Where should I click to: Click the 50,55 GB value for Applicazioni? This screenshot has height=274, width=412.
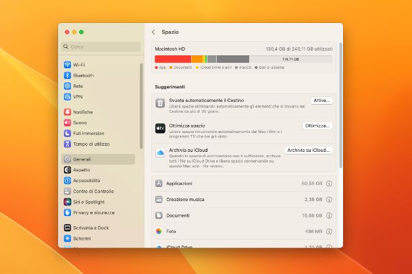(x=311, y=184)
